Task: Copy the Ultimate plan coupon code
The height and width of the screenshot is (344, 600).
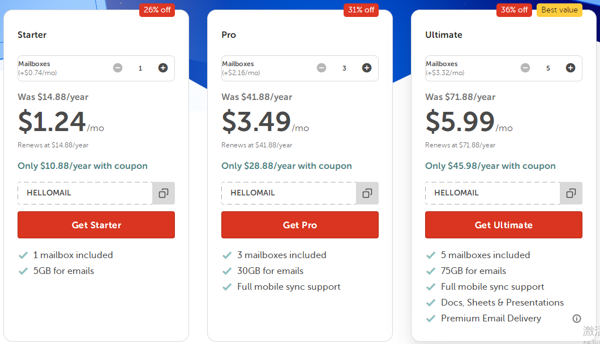Action: pyautogui.click(x=571, y=193)
